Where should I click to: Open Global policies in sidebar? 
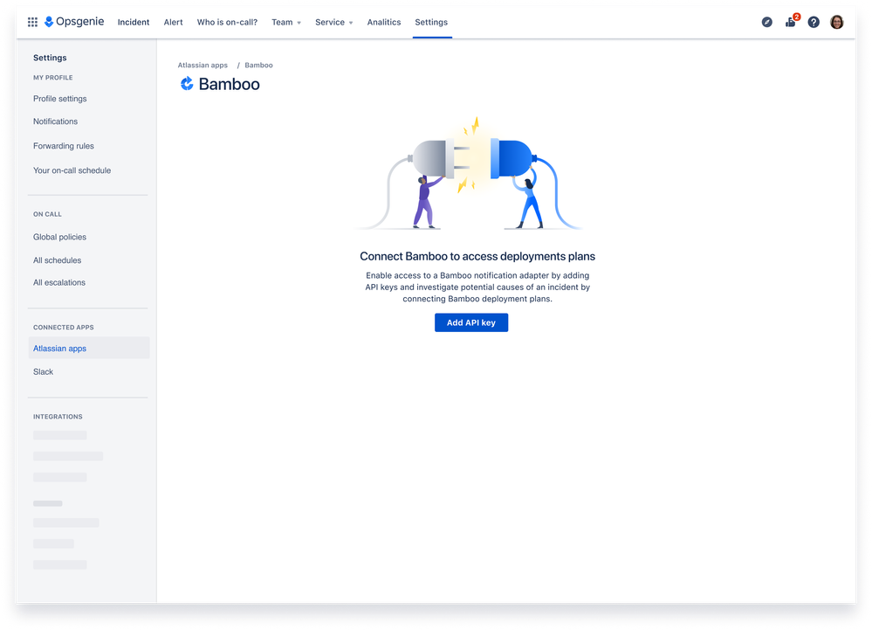pyautogui.click(x=59, y=237)
